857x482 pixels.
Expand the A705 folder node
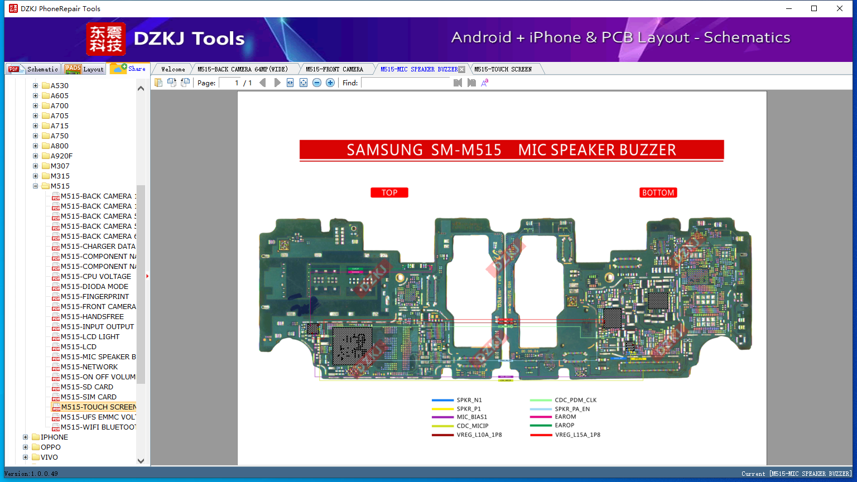(x=35, y=116)
